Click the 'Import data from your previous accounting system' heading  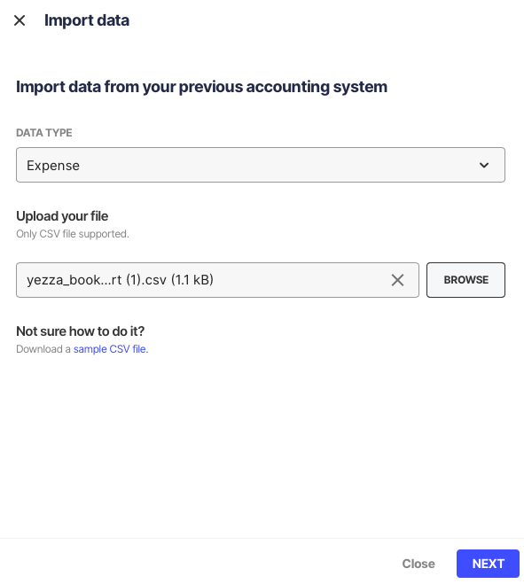tap(201, 87)
